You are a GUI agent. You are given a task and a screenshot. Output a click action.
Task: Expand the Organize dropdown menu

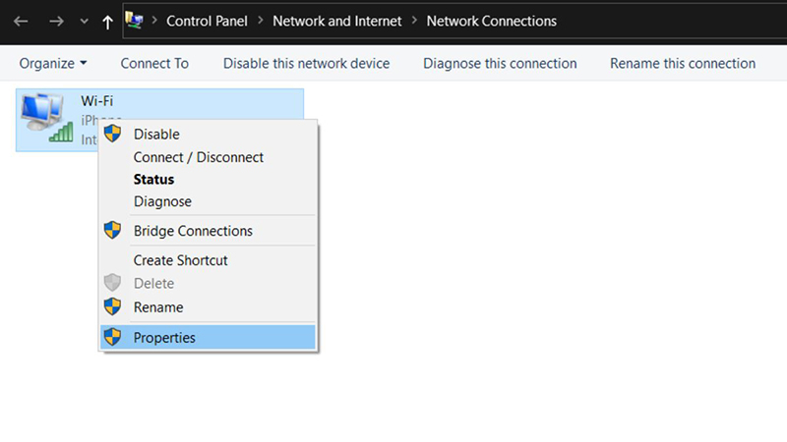[x=53, y=63]
